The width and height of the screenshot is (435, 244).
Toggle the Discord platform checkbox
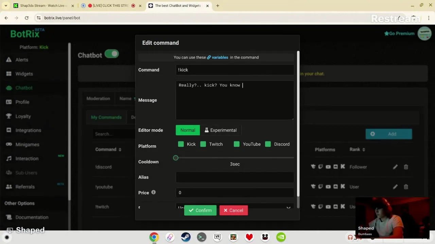pyautogui.click(x=268, y=144)
